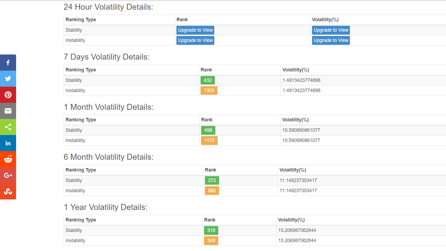Click 7 Days stability volatility value 1.4913423774698
This screenshot has width=446, height=251.
(301, 80)
